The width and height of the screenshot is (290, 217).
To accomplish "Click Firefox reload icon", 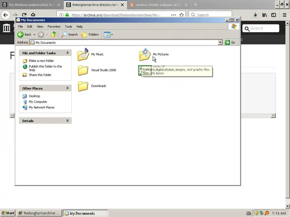I will pos(24,15).
